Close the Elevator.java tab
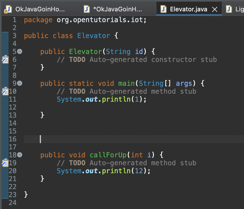The image size is (244, 209). pos(215,9)
